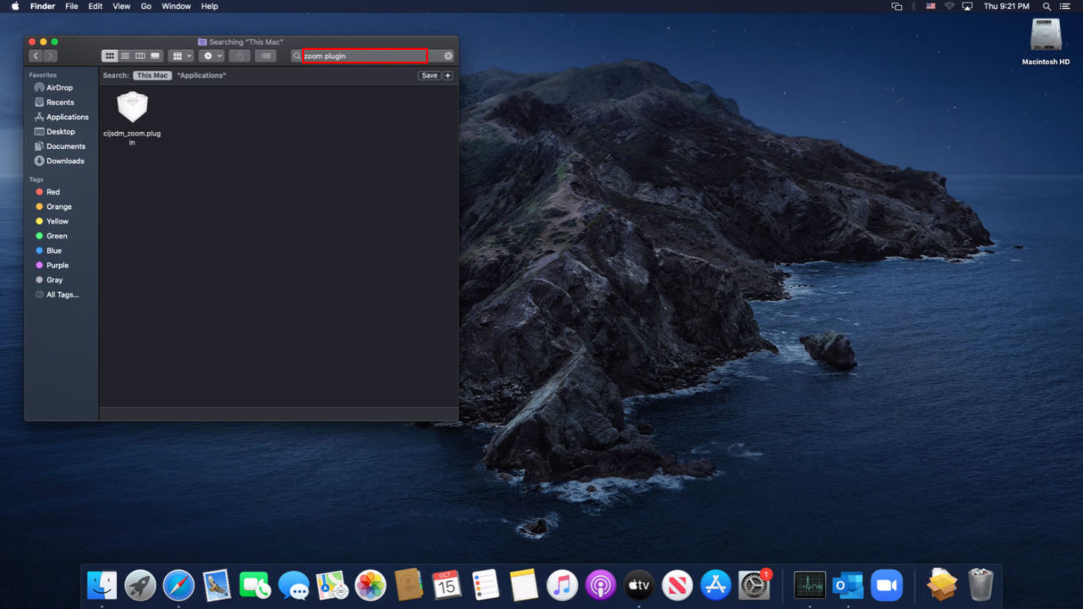Add a search criterion with the plus button

448,75
